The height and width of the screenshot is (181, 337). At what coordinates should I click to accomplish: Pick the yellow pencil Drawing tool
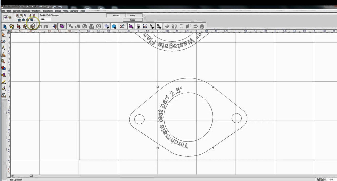tap(3, 82)
